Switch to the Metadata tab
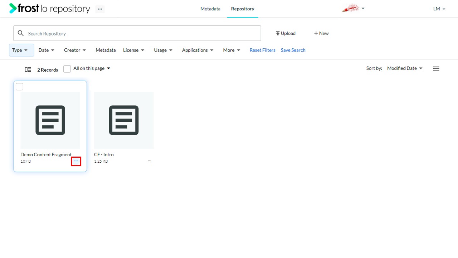Screen dimensions: 458x258 point(210,9)
